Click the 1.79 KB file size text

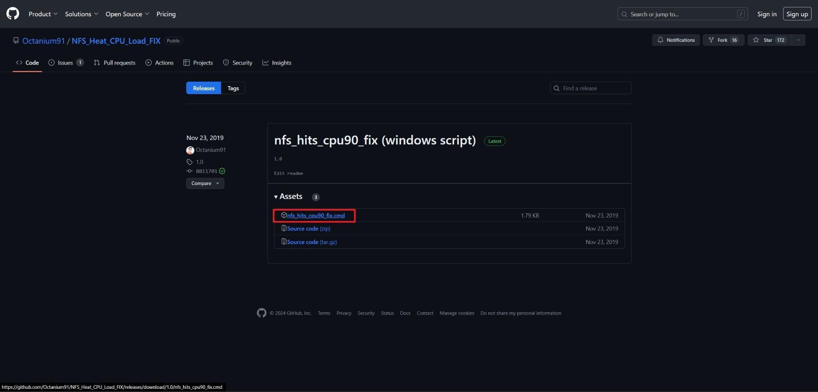(530, 216)
